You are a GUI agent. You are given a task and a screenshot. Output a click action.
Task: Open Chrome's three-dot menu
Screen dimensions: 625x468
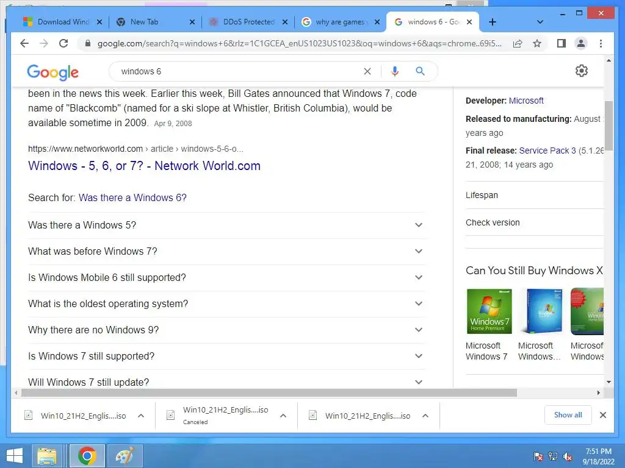coord(601,43)
